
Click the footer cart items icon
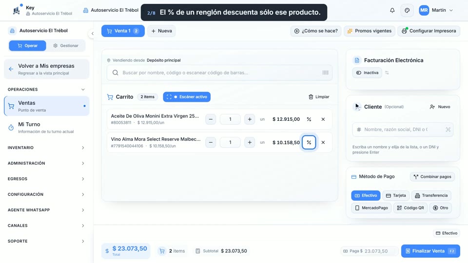point(162,251)
